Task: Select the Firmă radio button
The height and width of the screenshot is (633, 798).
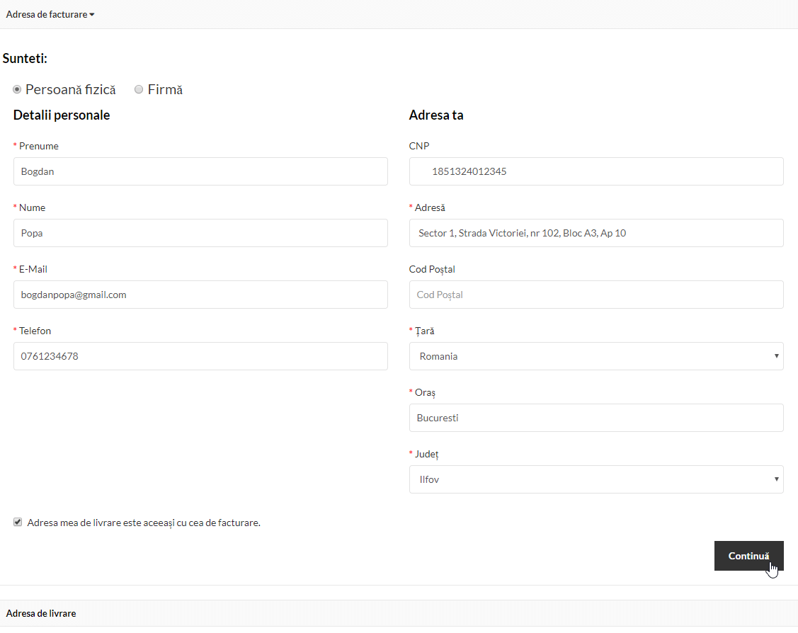Action: pyautogui.click(x=139, y=89)
